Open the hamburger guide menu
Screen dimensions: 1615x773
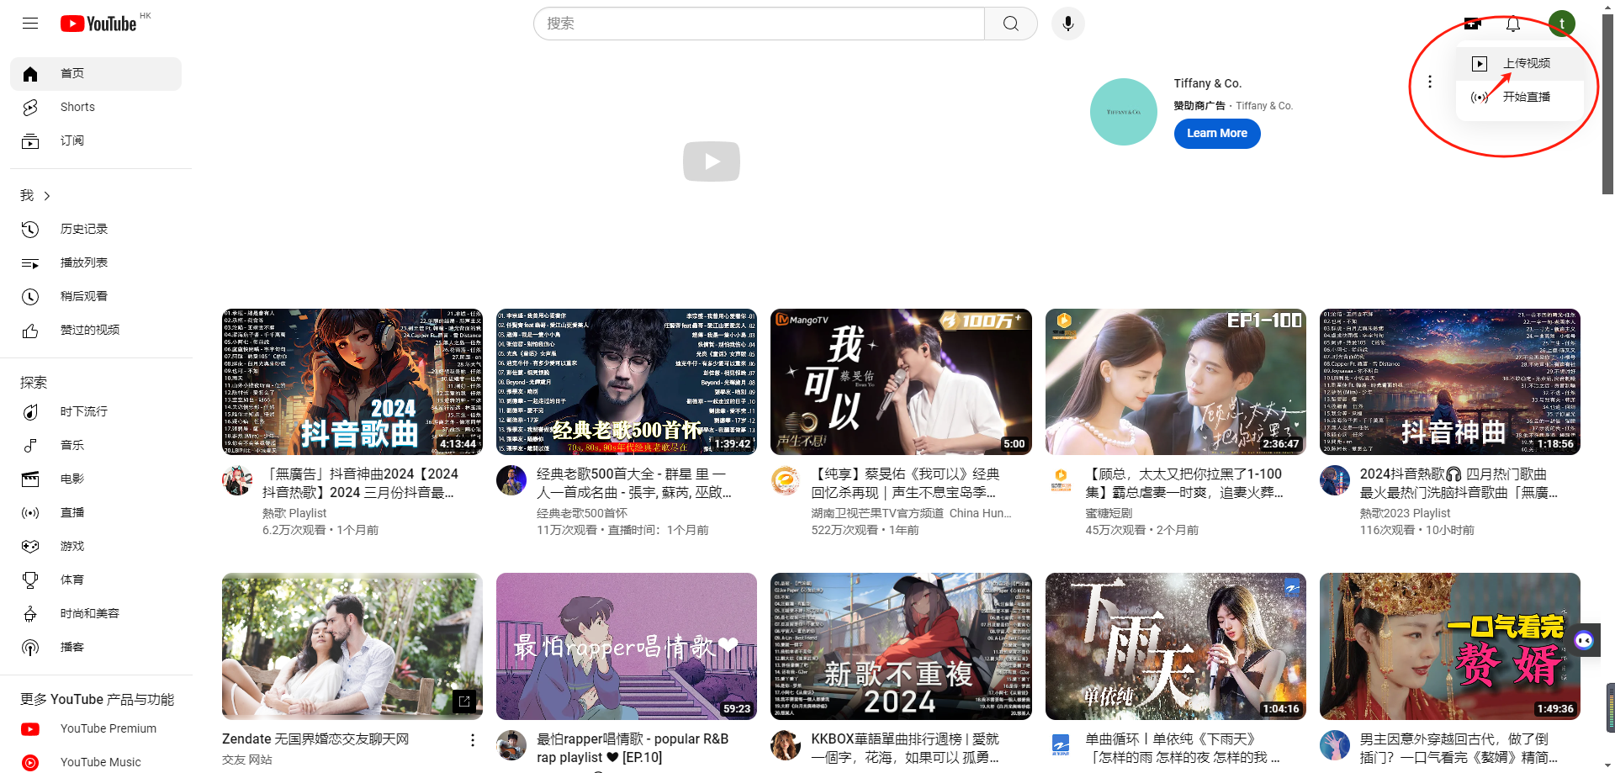pos(30,24)
